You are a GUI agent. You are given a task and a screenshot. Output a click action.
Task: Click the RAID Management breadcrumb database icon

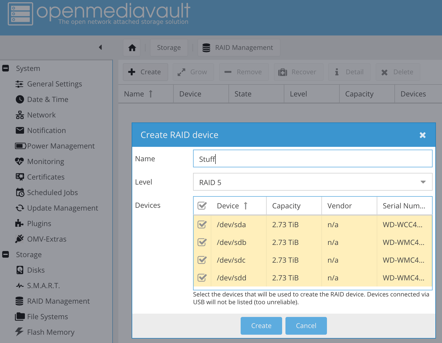pyautogui.click(x=206, y=48)
